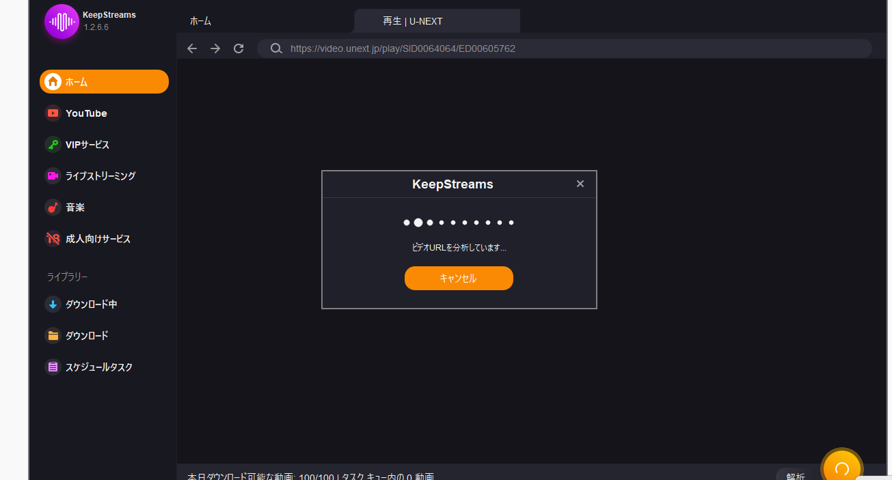Reload the current U-NEXT page
This screenshot has width=892, height=480.
[x=239, y=48]
